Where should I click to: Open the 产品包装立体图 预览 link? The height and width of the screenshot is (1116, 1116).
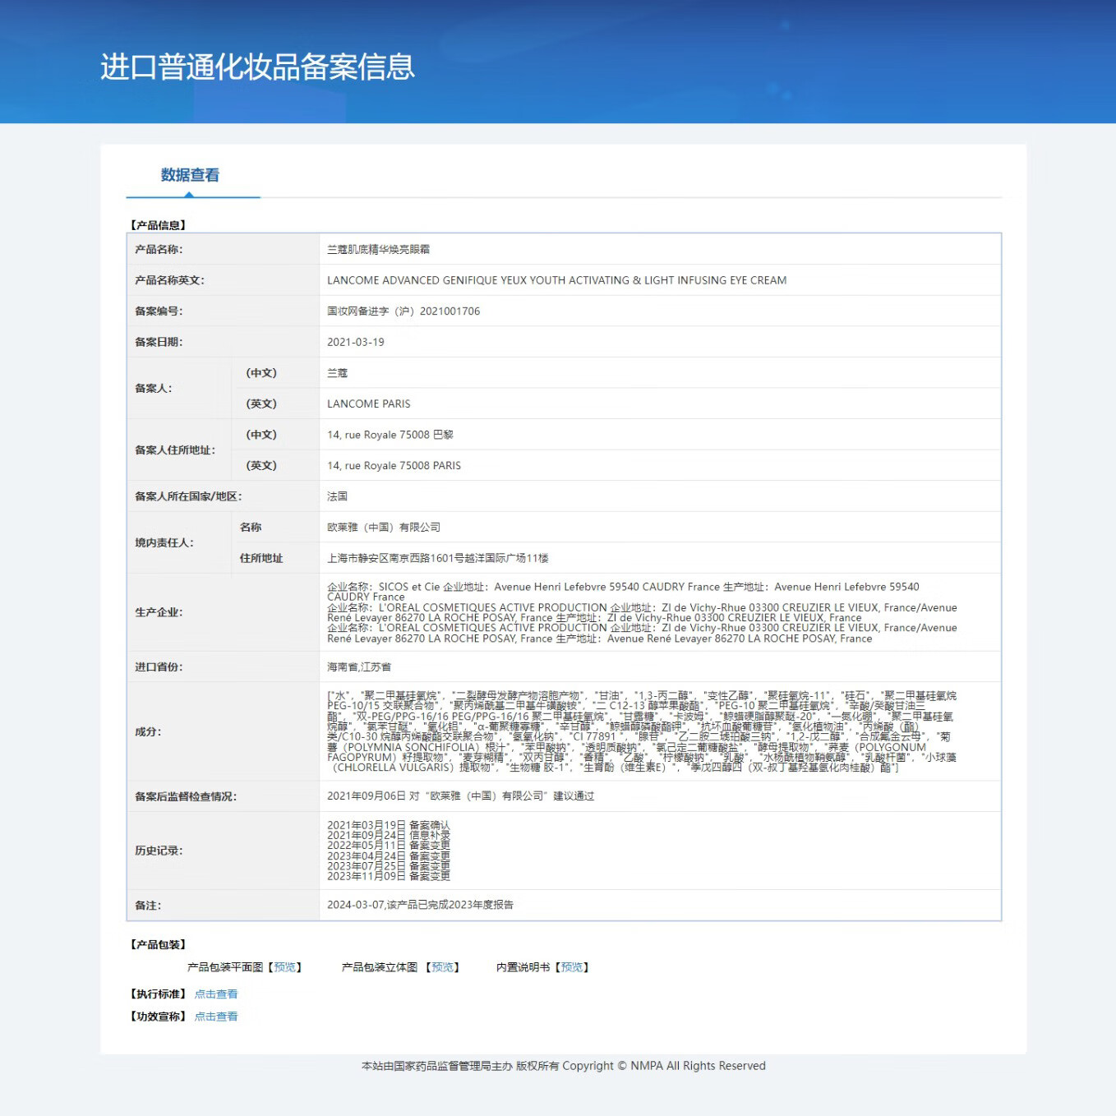(x=443, y=966)
